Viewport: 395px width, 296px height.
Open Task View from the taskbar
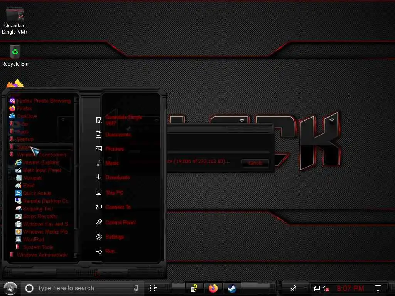coord(154,288)
